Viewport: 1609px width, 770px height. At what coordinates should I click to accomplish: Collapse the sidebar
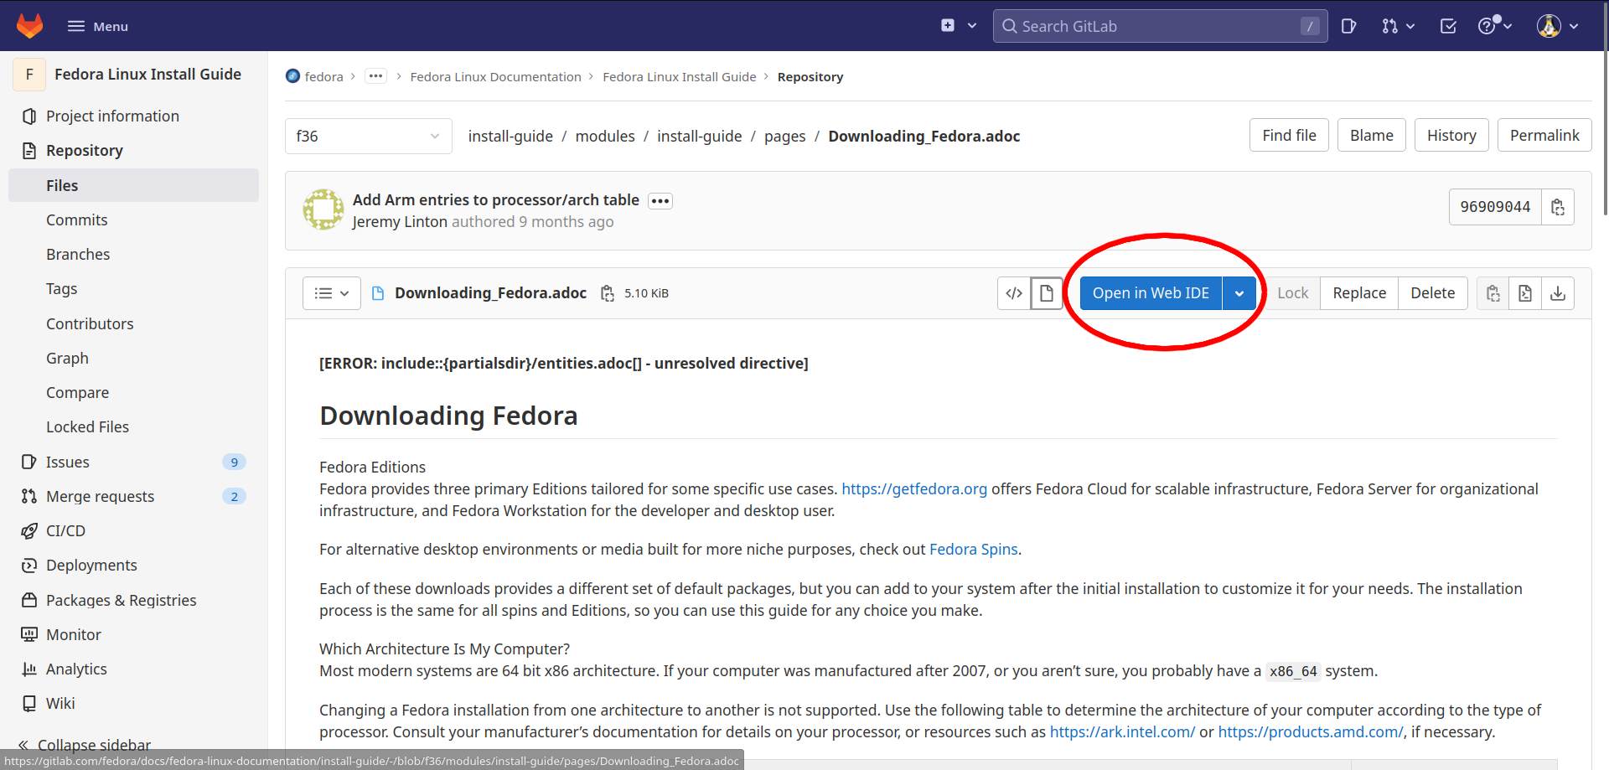click(x=84, y=744)
